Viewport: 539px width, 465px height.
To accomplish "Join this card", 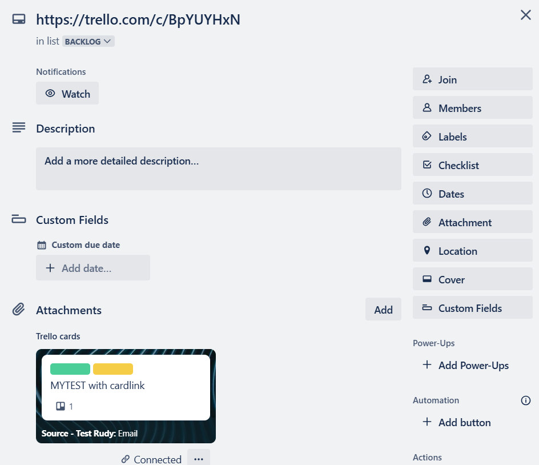I will (473, 79).
